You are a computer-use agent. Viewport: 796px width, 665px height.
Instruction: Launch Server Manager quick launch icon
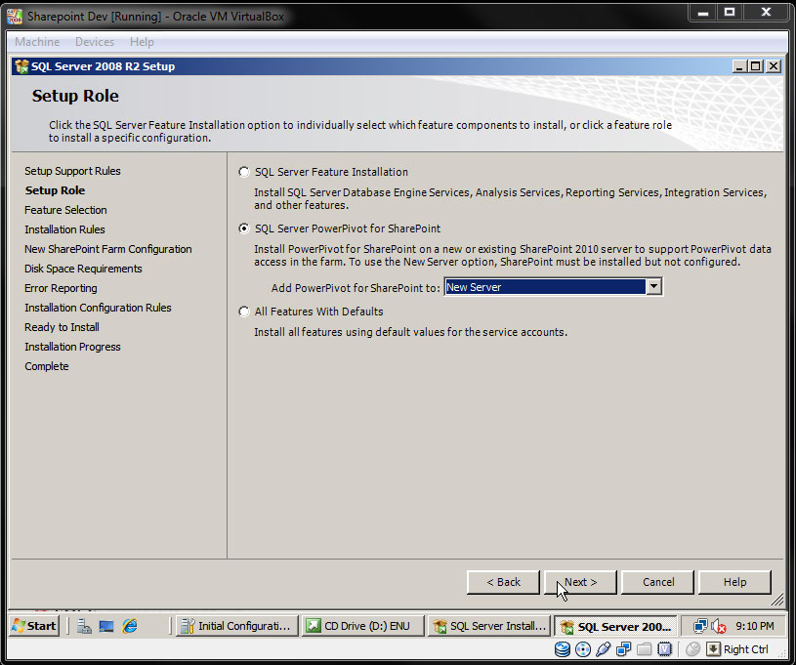(84, 626)
